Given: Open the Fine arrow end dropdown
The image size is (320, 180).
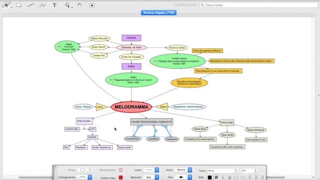Looking at the screenshot, I should pos(183,177).
